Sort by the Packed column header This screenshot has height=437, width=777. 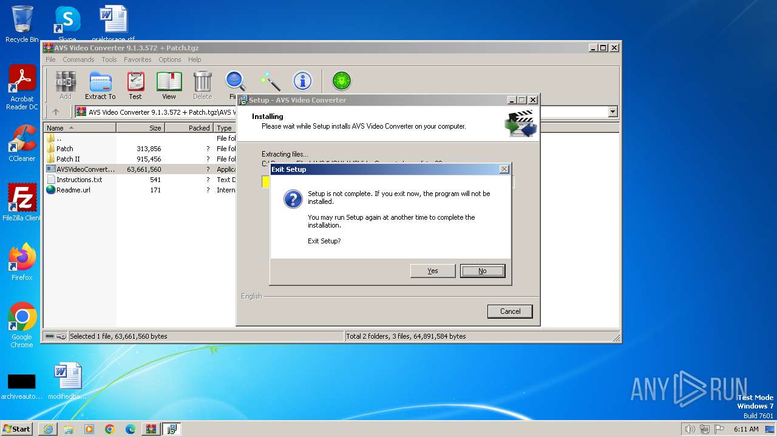pos(189,128)
